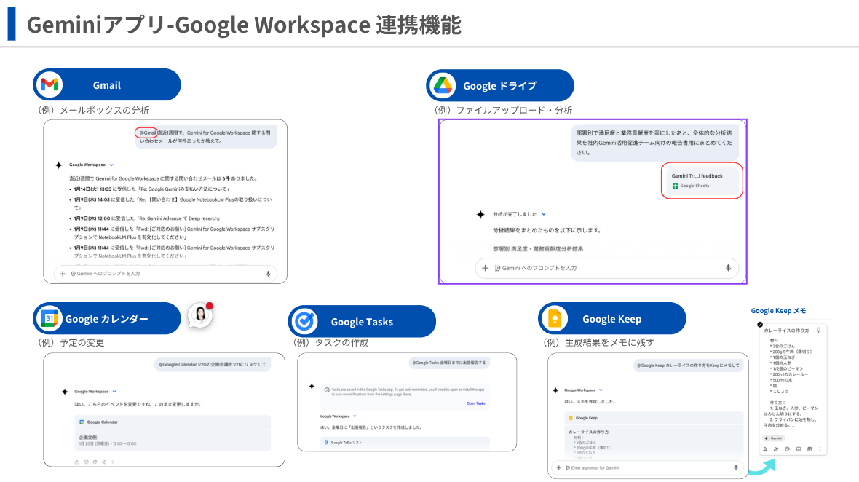Click the microphone in Keep example prompt bar
The height and width of the screenshot is (482, 859).
pyautogui.click(x=736, y=467)
